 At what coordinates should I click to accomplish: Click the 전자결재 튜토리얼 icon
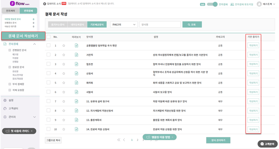point(232,4)
